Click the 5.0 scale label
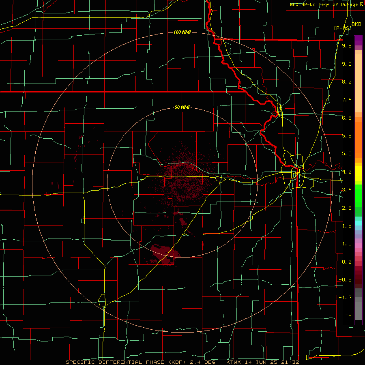The height and width of the screenshot is (365, 365). [347, 154]
